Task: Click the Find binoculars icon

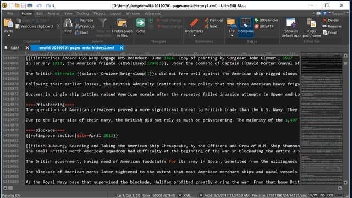Action: [x=68, y=23]
